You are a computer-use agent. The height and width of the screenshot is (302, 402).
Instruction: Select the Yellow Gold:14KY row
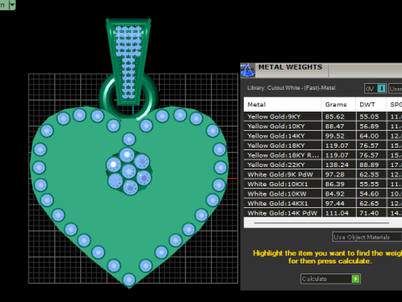pos(323,136)
